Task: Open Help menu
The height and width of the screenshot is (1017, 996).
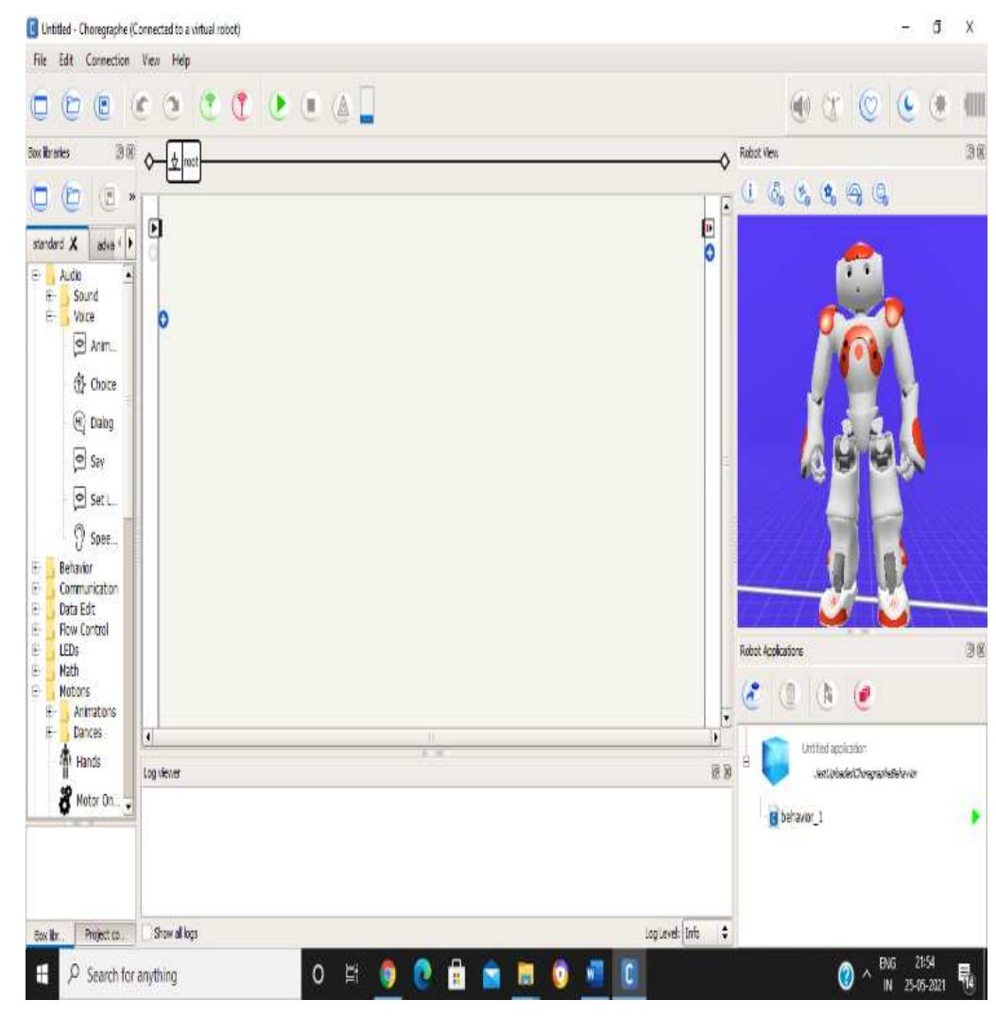Action: click(x=180, y=60)
